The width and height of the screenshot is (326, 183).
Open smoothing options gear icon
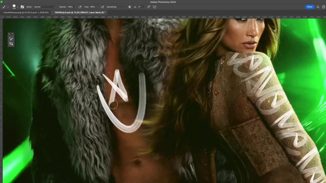pyautogui.click(x=130, y=7)
